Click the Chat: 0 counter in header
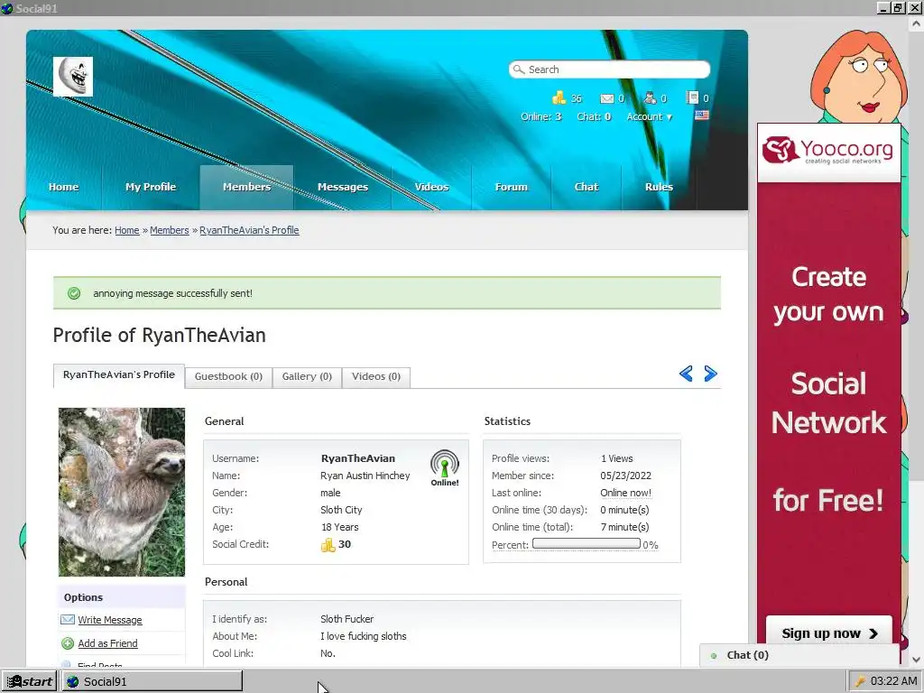This screenshot has width=924, height=693. point(594,116)
